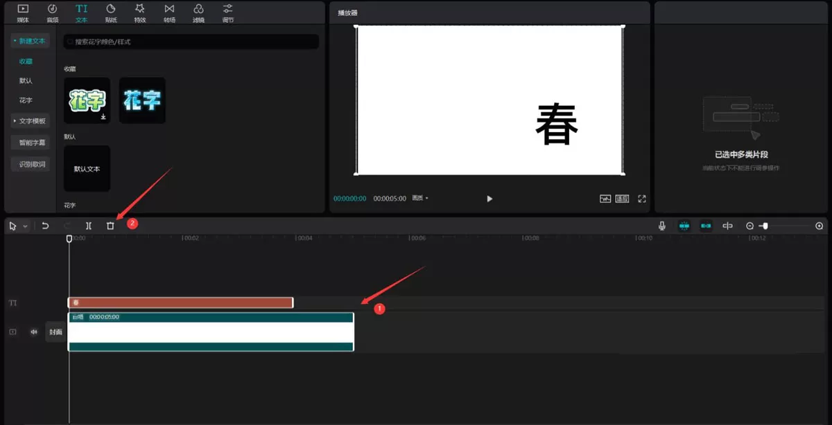The width and height of the screenshot is (832, 425).
Task: Open the 媒体 media tab
Action: click(x=23, y=12)
